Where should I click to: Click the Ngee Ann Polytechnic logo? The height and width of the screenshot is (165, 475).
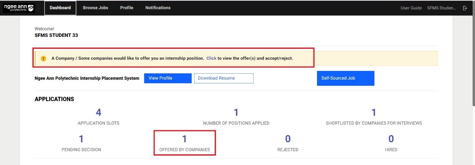[19, 8]
